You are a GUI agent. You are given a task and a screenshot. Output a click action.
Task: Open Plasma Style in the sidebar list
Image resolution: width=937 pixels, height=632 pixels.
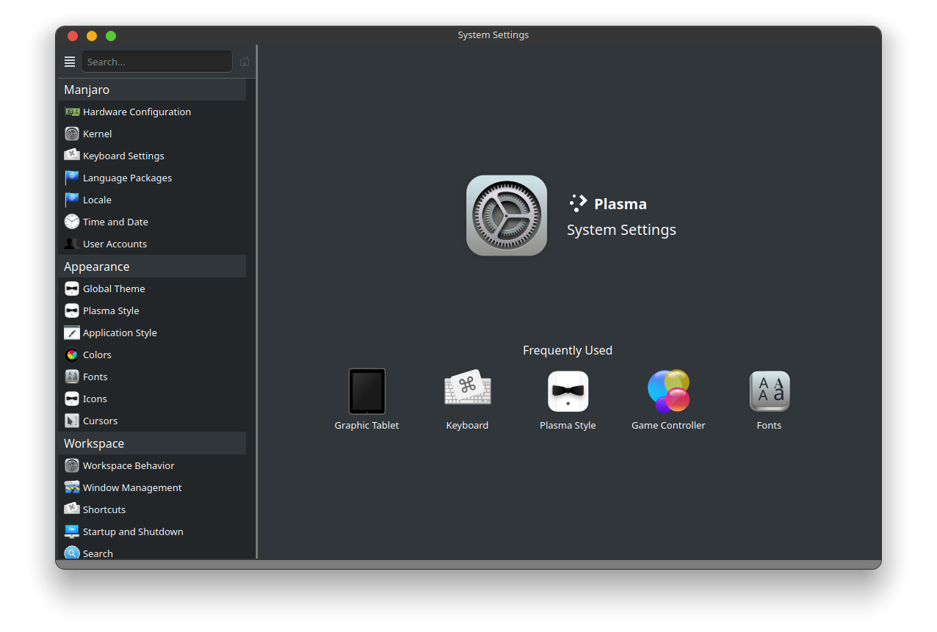pyautogui.click(x=152, y=310)
